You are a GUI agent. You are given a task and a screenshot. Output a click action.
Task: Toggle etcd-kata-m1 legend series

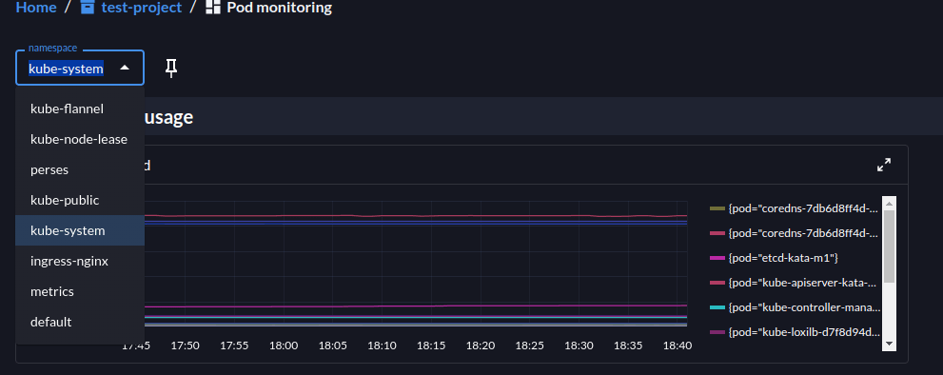coord(775,258)
